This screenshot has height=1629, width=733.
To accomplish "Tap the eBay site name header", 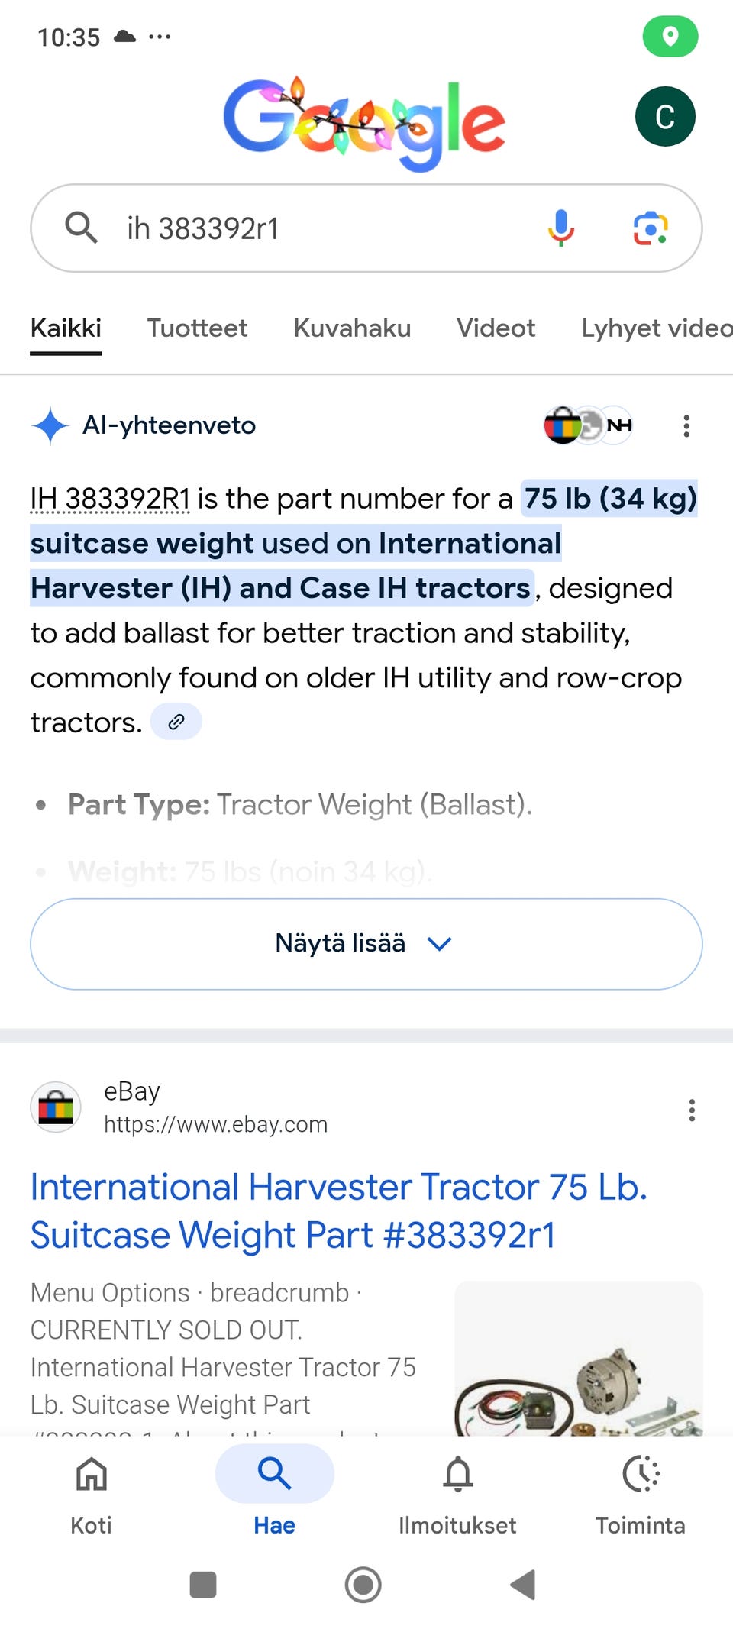I will pos(131,1092).
